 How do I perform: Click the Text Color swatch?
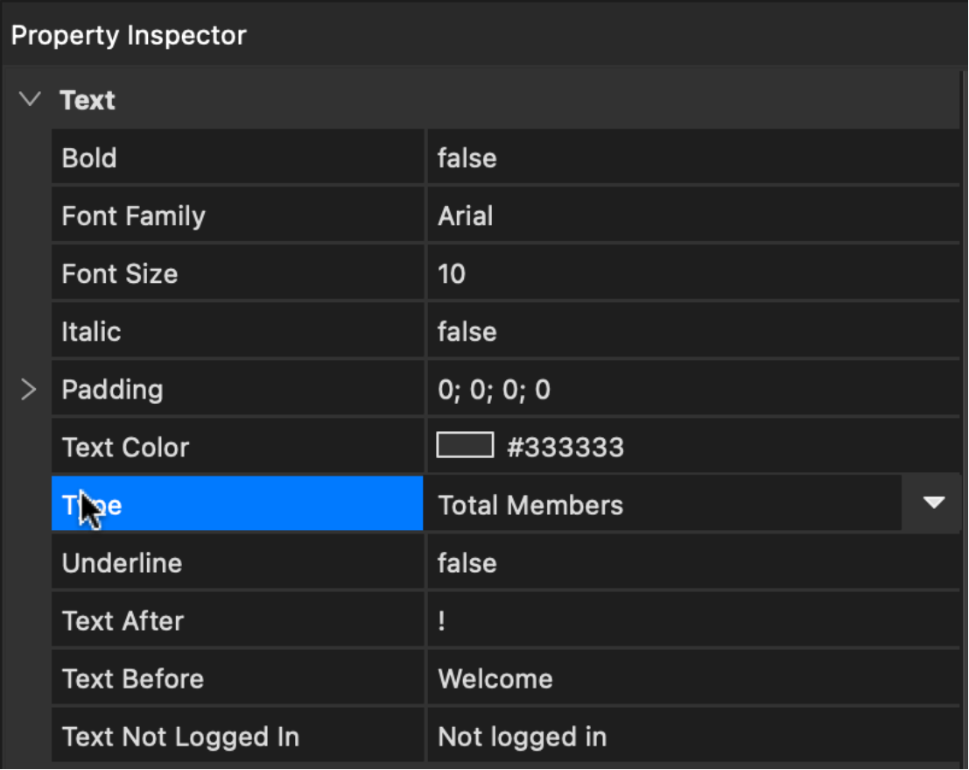[x=465, y=446]
